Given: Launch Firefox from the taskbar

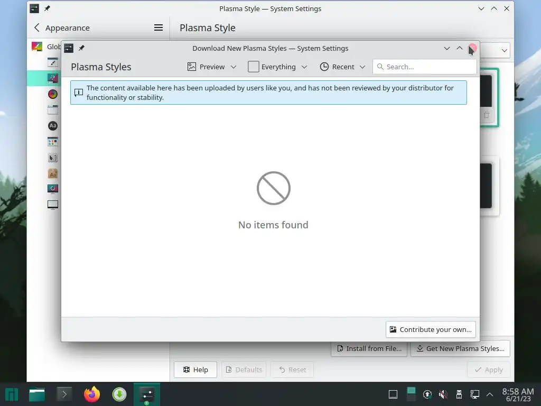Looking at the screenshot, I should 92,394.
